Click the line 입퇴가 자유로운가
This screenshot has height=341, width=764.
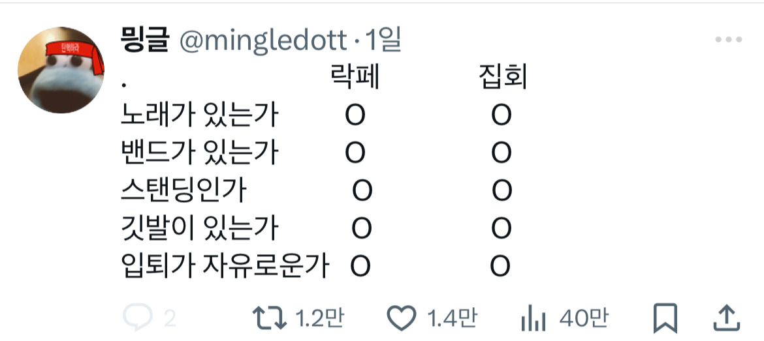[225, 266]
